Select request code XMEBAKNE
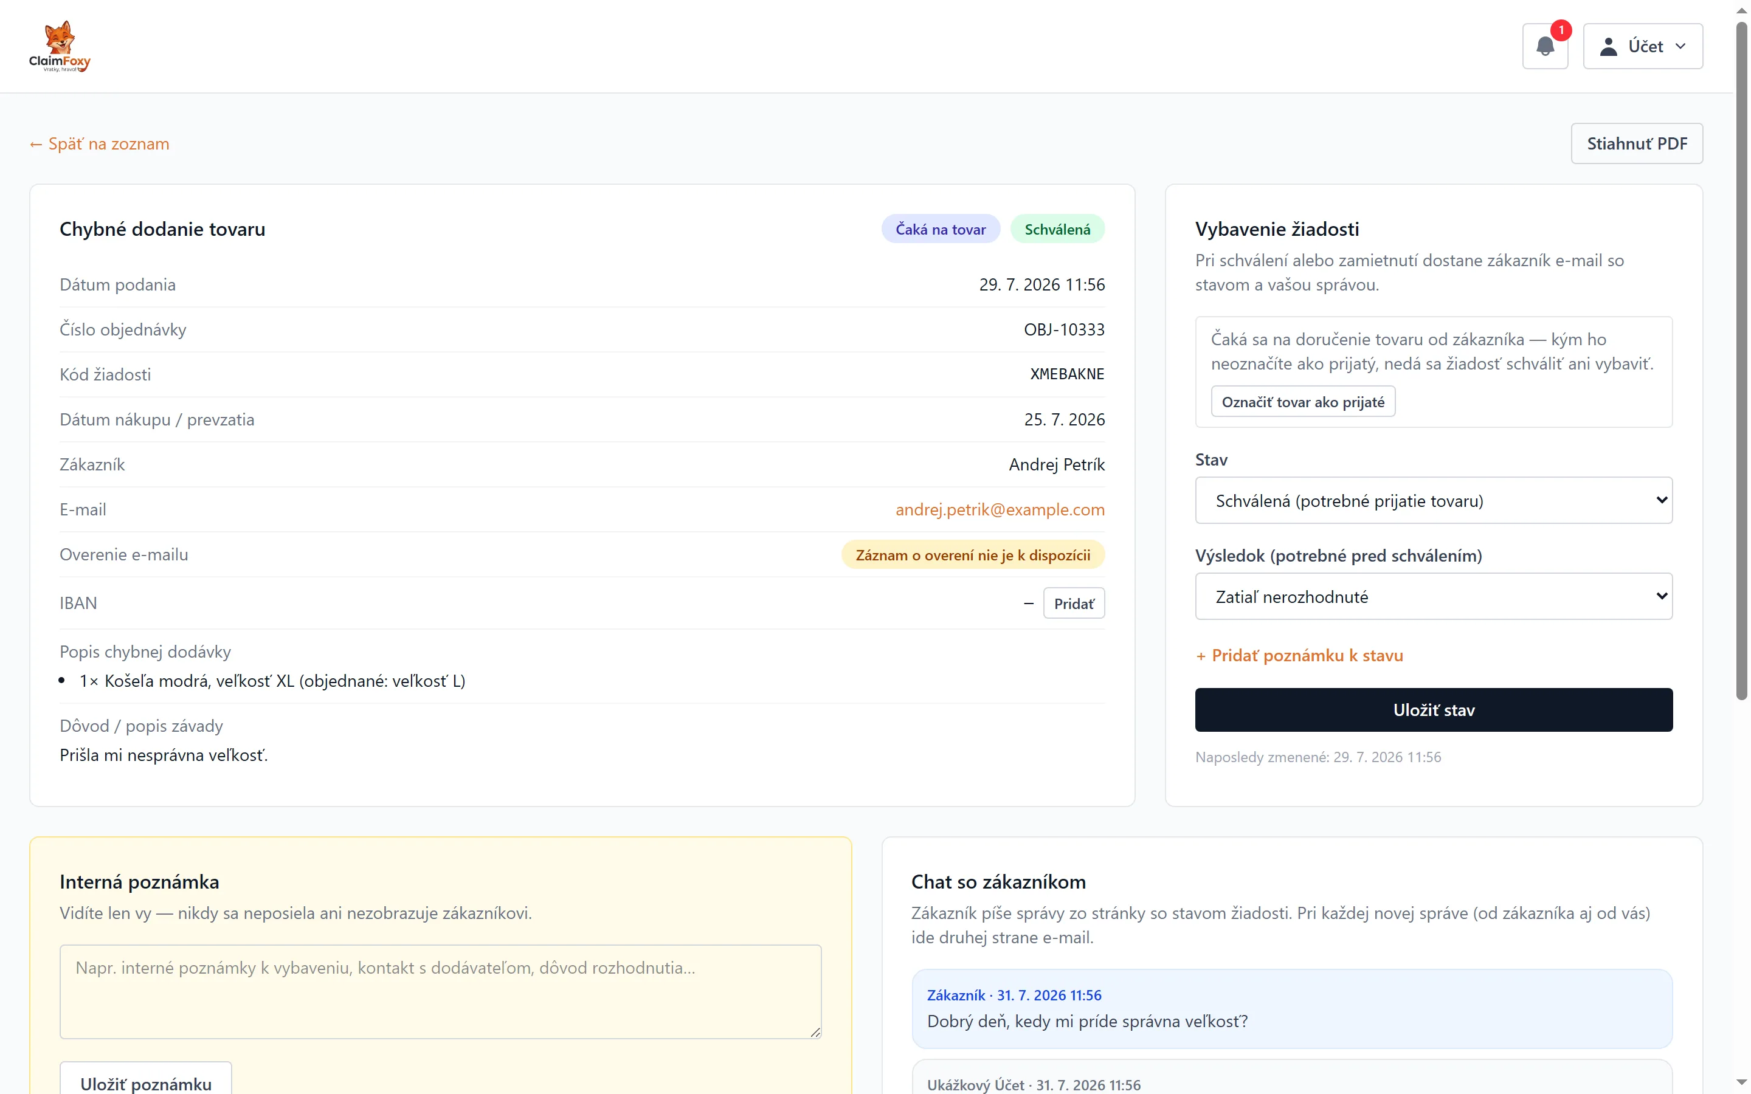Screen dimensions: 1751x1094 1067,374
